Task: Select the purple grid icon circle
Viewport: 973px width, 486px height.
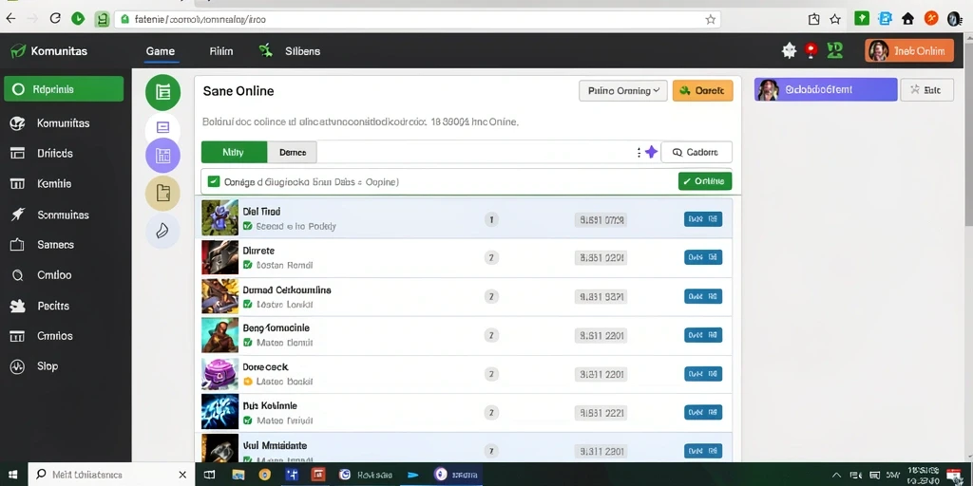Action: point(162,156)
